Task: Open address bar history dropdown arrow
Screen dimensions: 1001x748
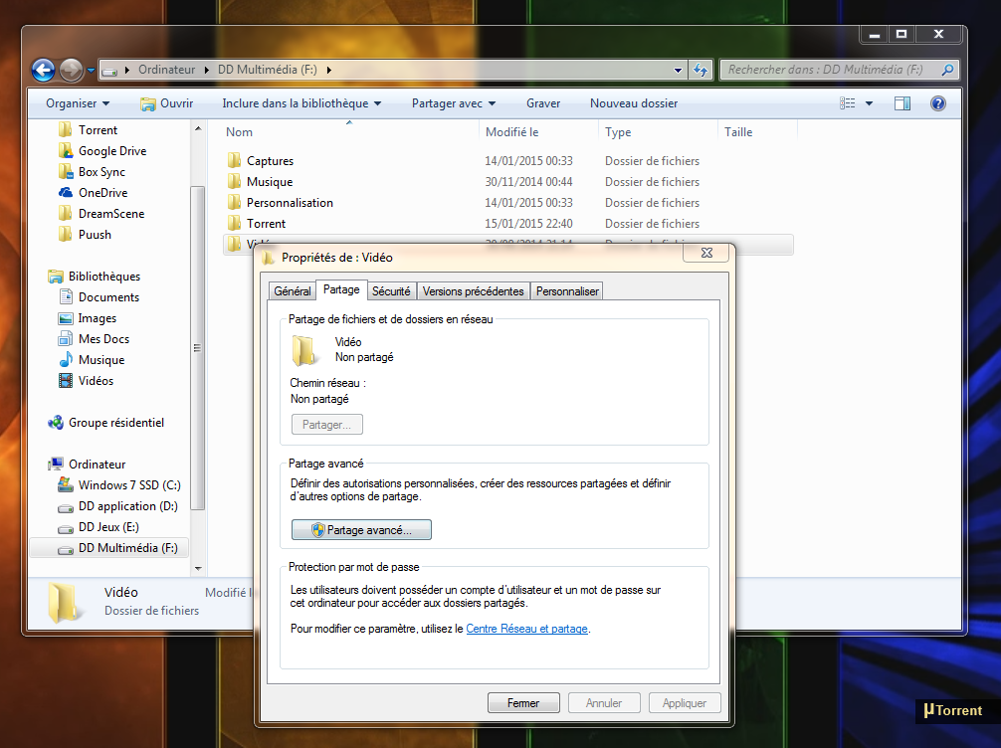Action: 678,71
